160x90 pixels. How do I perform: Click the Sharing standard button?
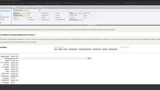coord(105,49)
